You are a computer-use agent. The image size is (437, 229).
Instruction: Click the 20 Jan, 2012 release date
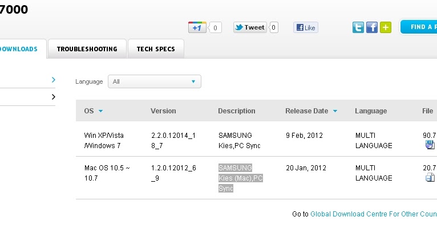pyautogui.click(x=306, y=168)
